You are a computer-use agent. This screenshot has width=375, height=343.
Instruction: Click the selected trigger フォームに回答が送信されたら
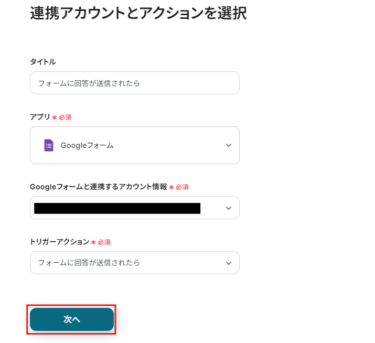89,263
